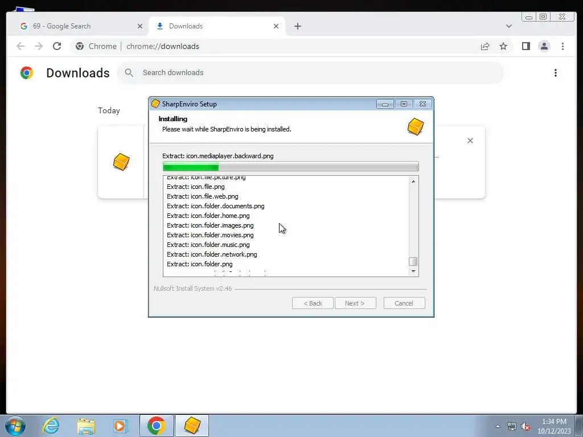Image resolution: width=583 pixels, height=437 pixels.
Task: Click the log list scroll up arrow
Action: point(413,182)
